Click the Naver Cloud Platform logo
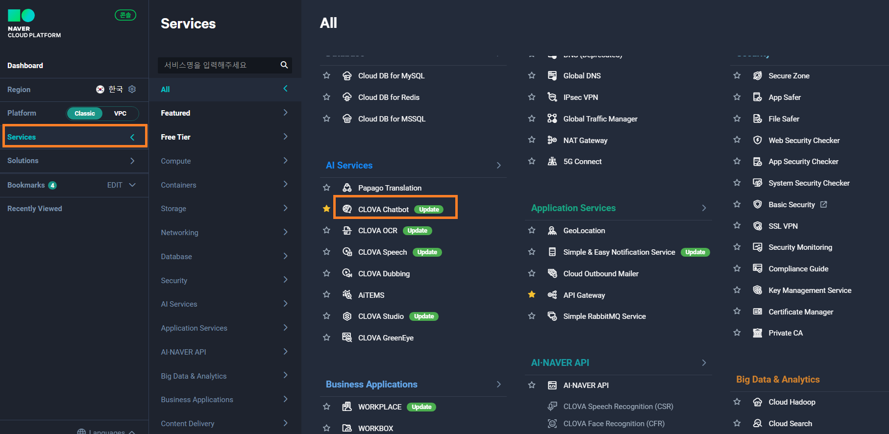Image resolution: width=889 pixels, height=434 pixels. [34, 24]
